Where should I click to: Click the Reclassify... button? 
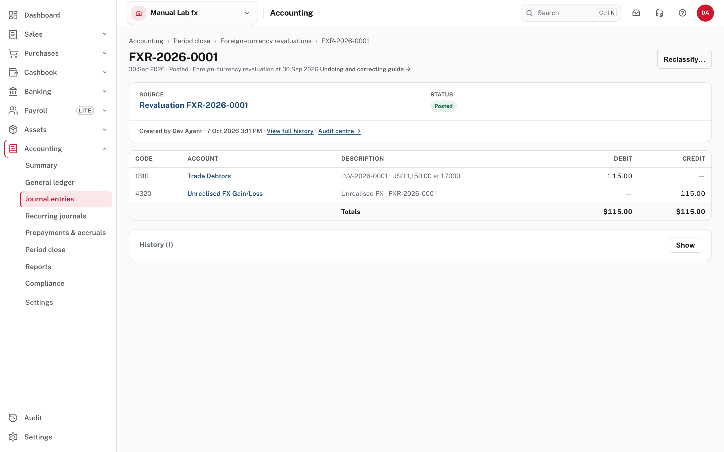pyautogui.click(x=684, y=59)
